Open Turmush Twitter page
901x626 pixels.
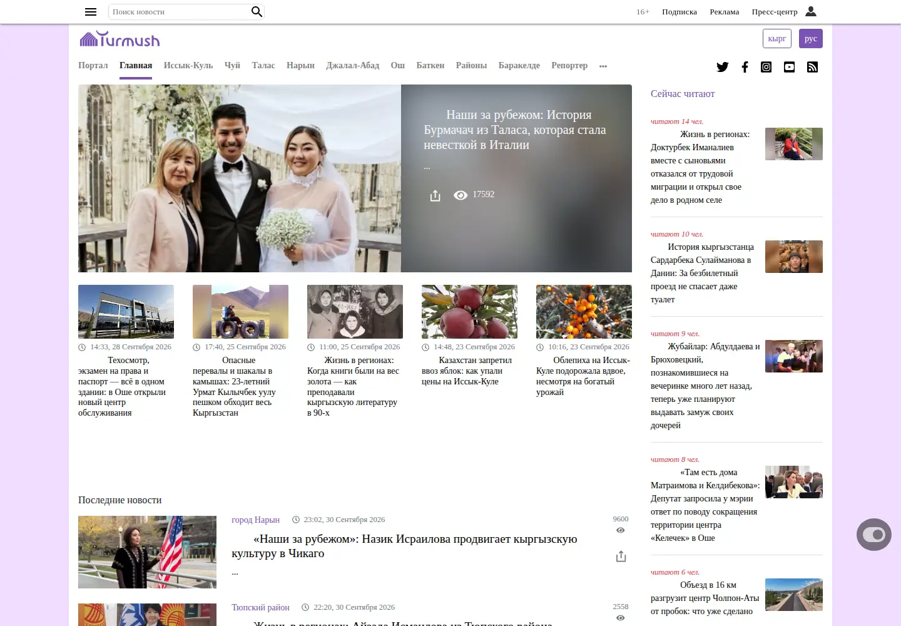pos(723,67)
